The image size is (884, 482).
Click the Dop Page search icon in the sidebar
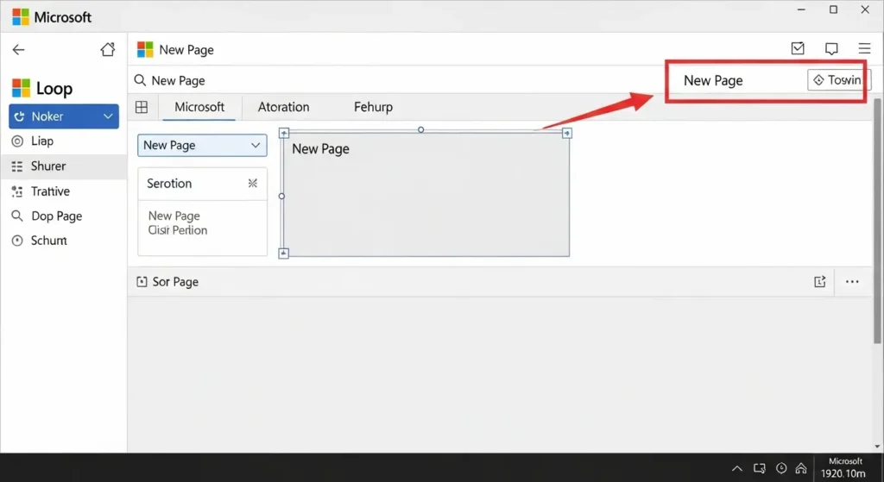coord(17,216)
